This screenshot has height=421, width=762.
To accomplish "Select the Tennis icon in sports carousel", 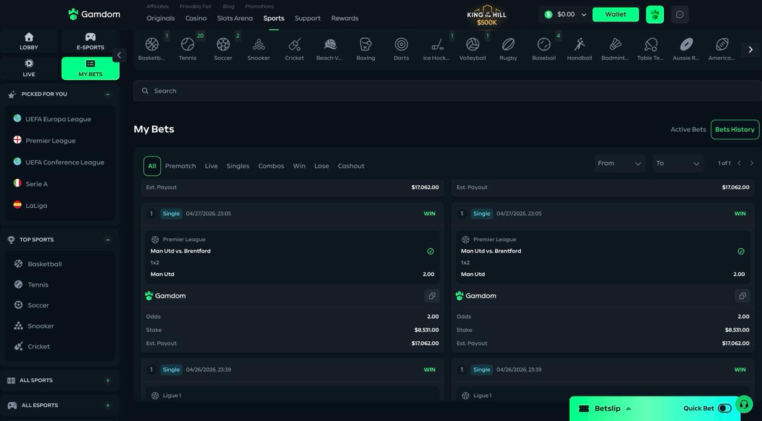I will [188, 49].
